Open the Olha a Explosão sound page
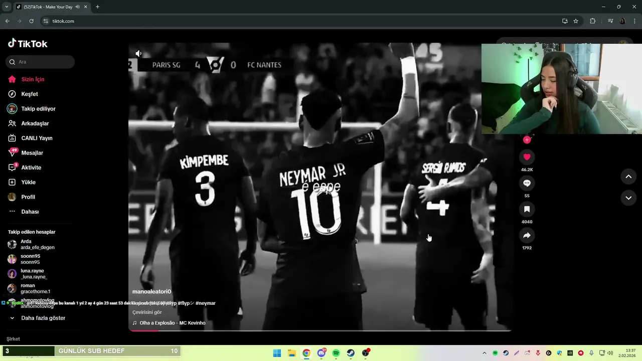Image resolution: width=642 pixels, height=361 pixels. (x=169, y=323)
